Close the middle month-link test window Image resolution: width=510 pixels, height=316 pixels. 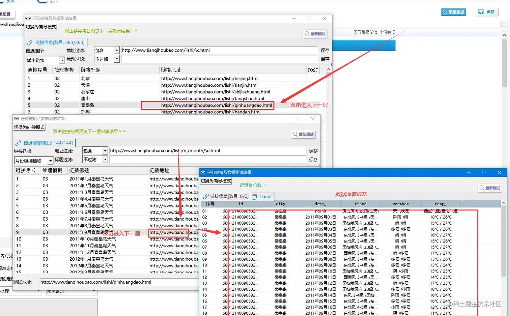click(x=313, y=119)
